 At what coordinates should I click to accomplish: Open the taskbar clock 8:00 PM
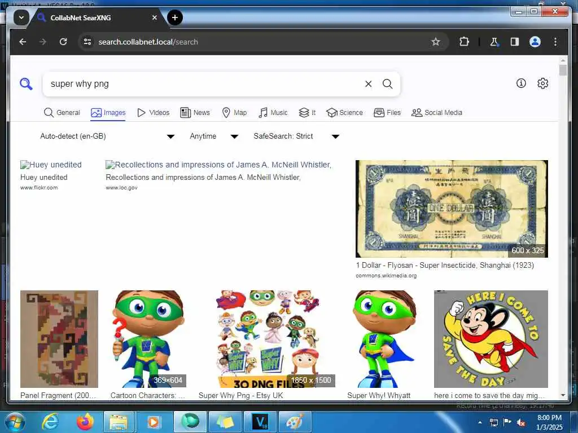[549, 422]
